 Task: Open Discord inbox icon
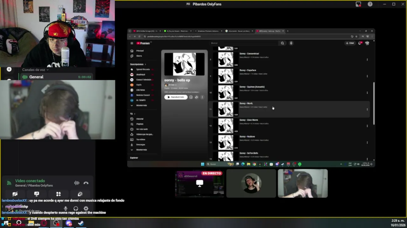point(358,4)
